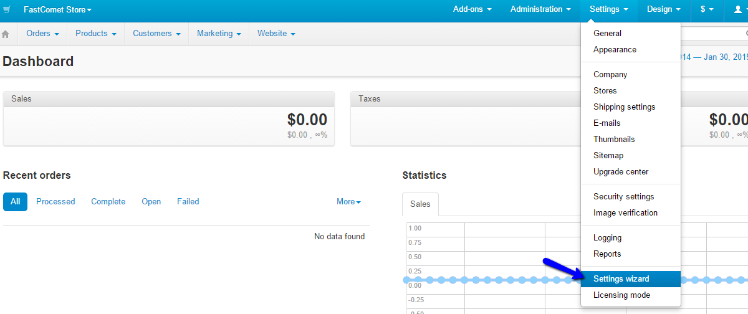
Task: Choose Licensing mode menu item
Action: [x=621, y=295]
